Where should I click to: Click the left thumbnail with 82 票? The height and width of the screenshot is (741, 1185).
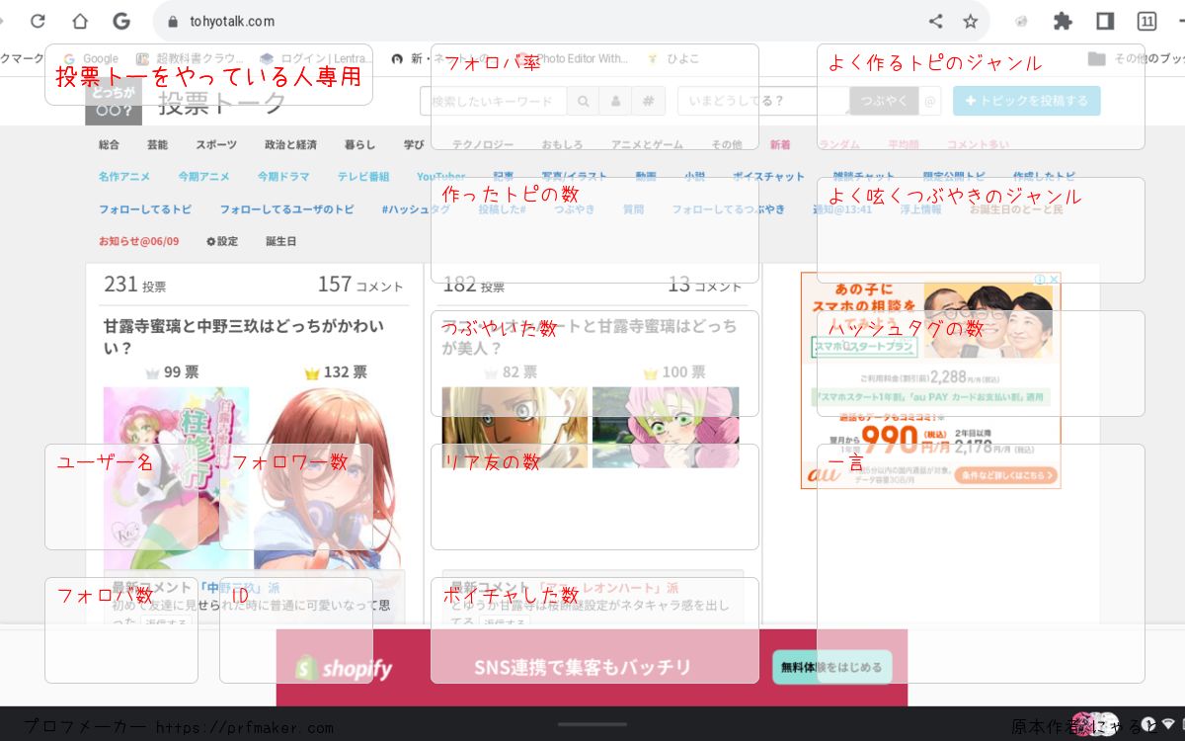[x=514, y=427]
